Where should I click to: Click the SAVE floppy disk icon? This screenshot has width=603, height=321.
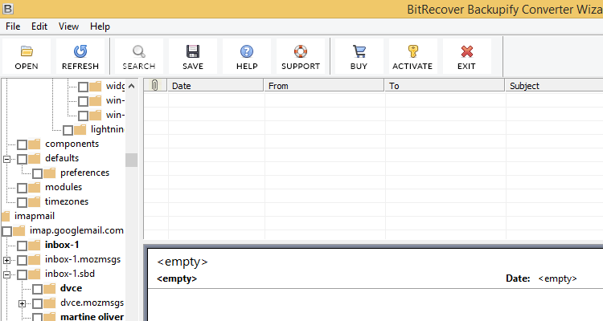[193, 51]
